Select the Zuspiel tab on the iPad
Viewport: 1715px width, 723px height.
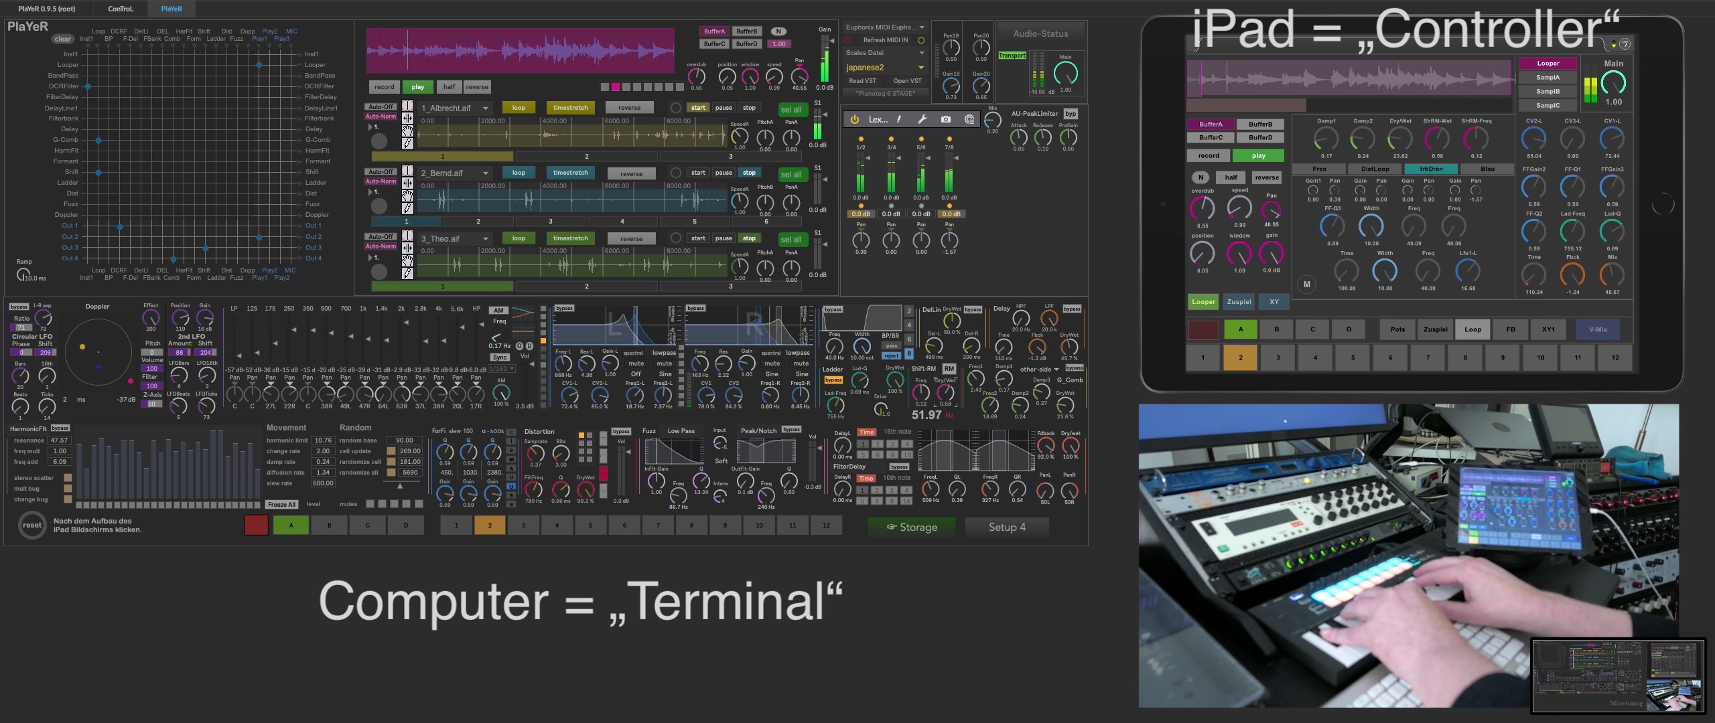(1239, 302)
